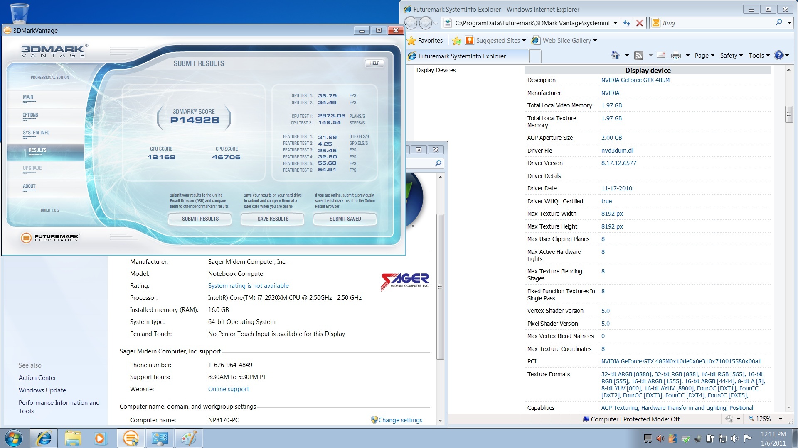798x448 pixels.
Task: Click the RSS feeds icon
Action: point(639,55)
